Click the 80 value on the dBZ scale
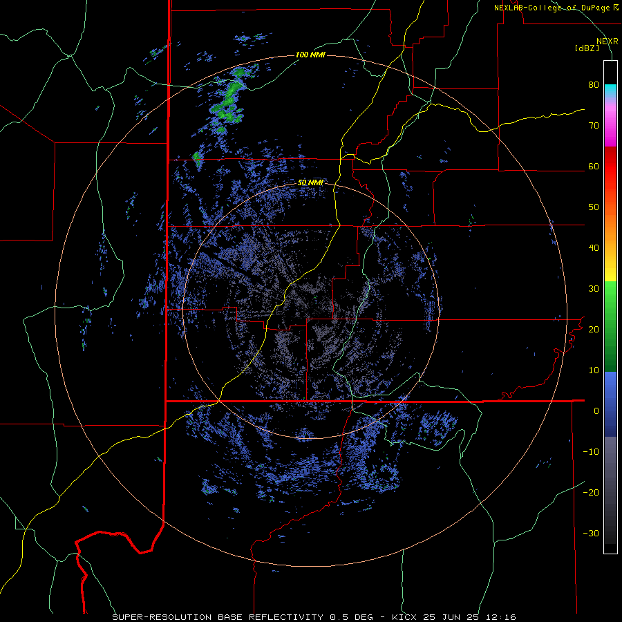The image size is (622, 622). pyautogui.click(x=594, y=84)
